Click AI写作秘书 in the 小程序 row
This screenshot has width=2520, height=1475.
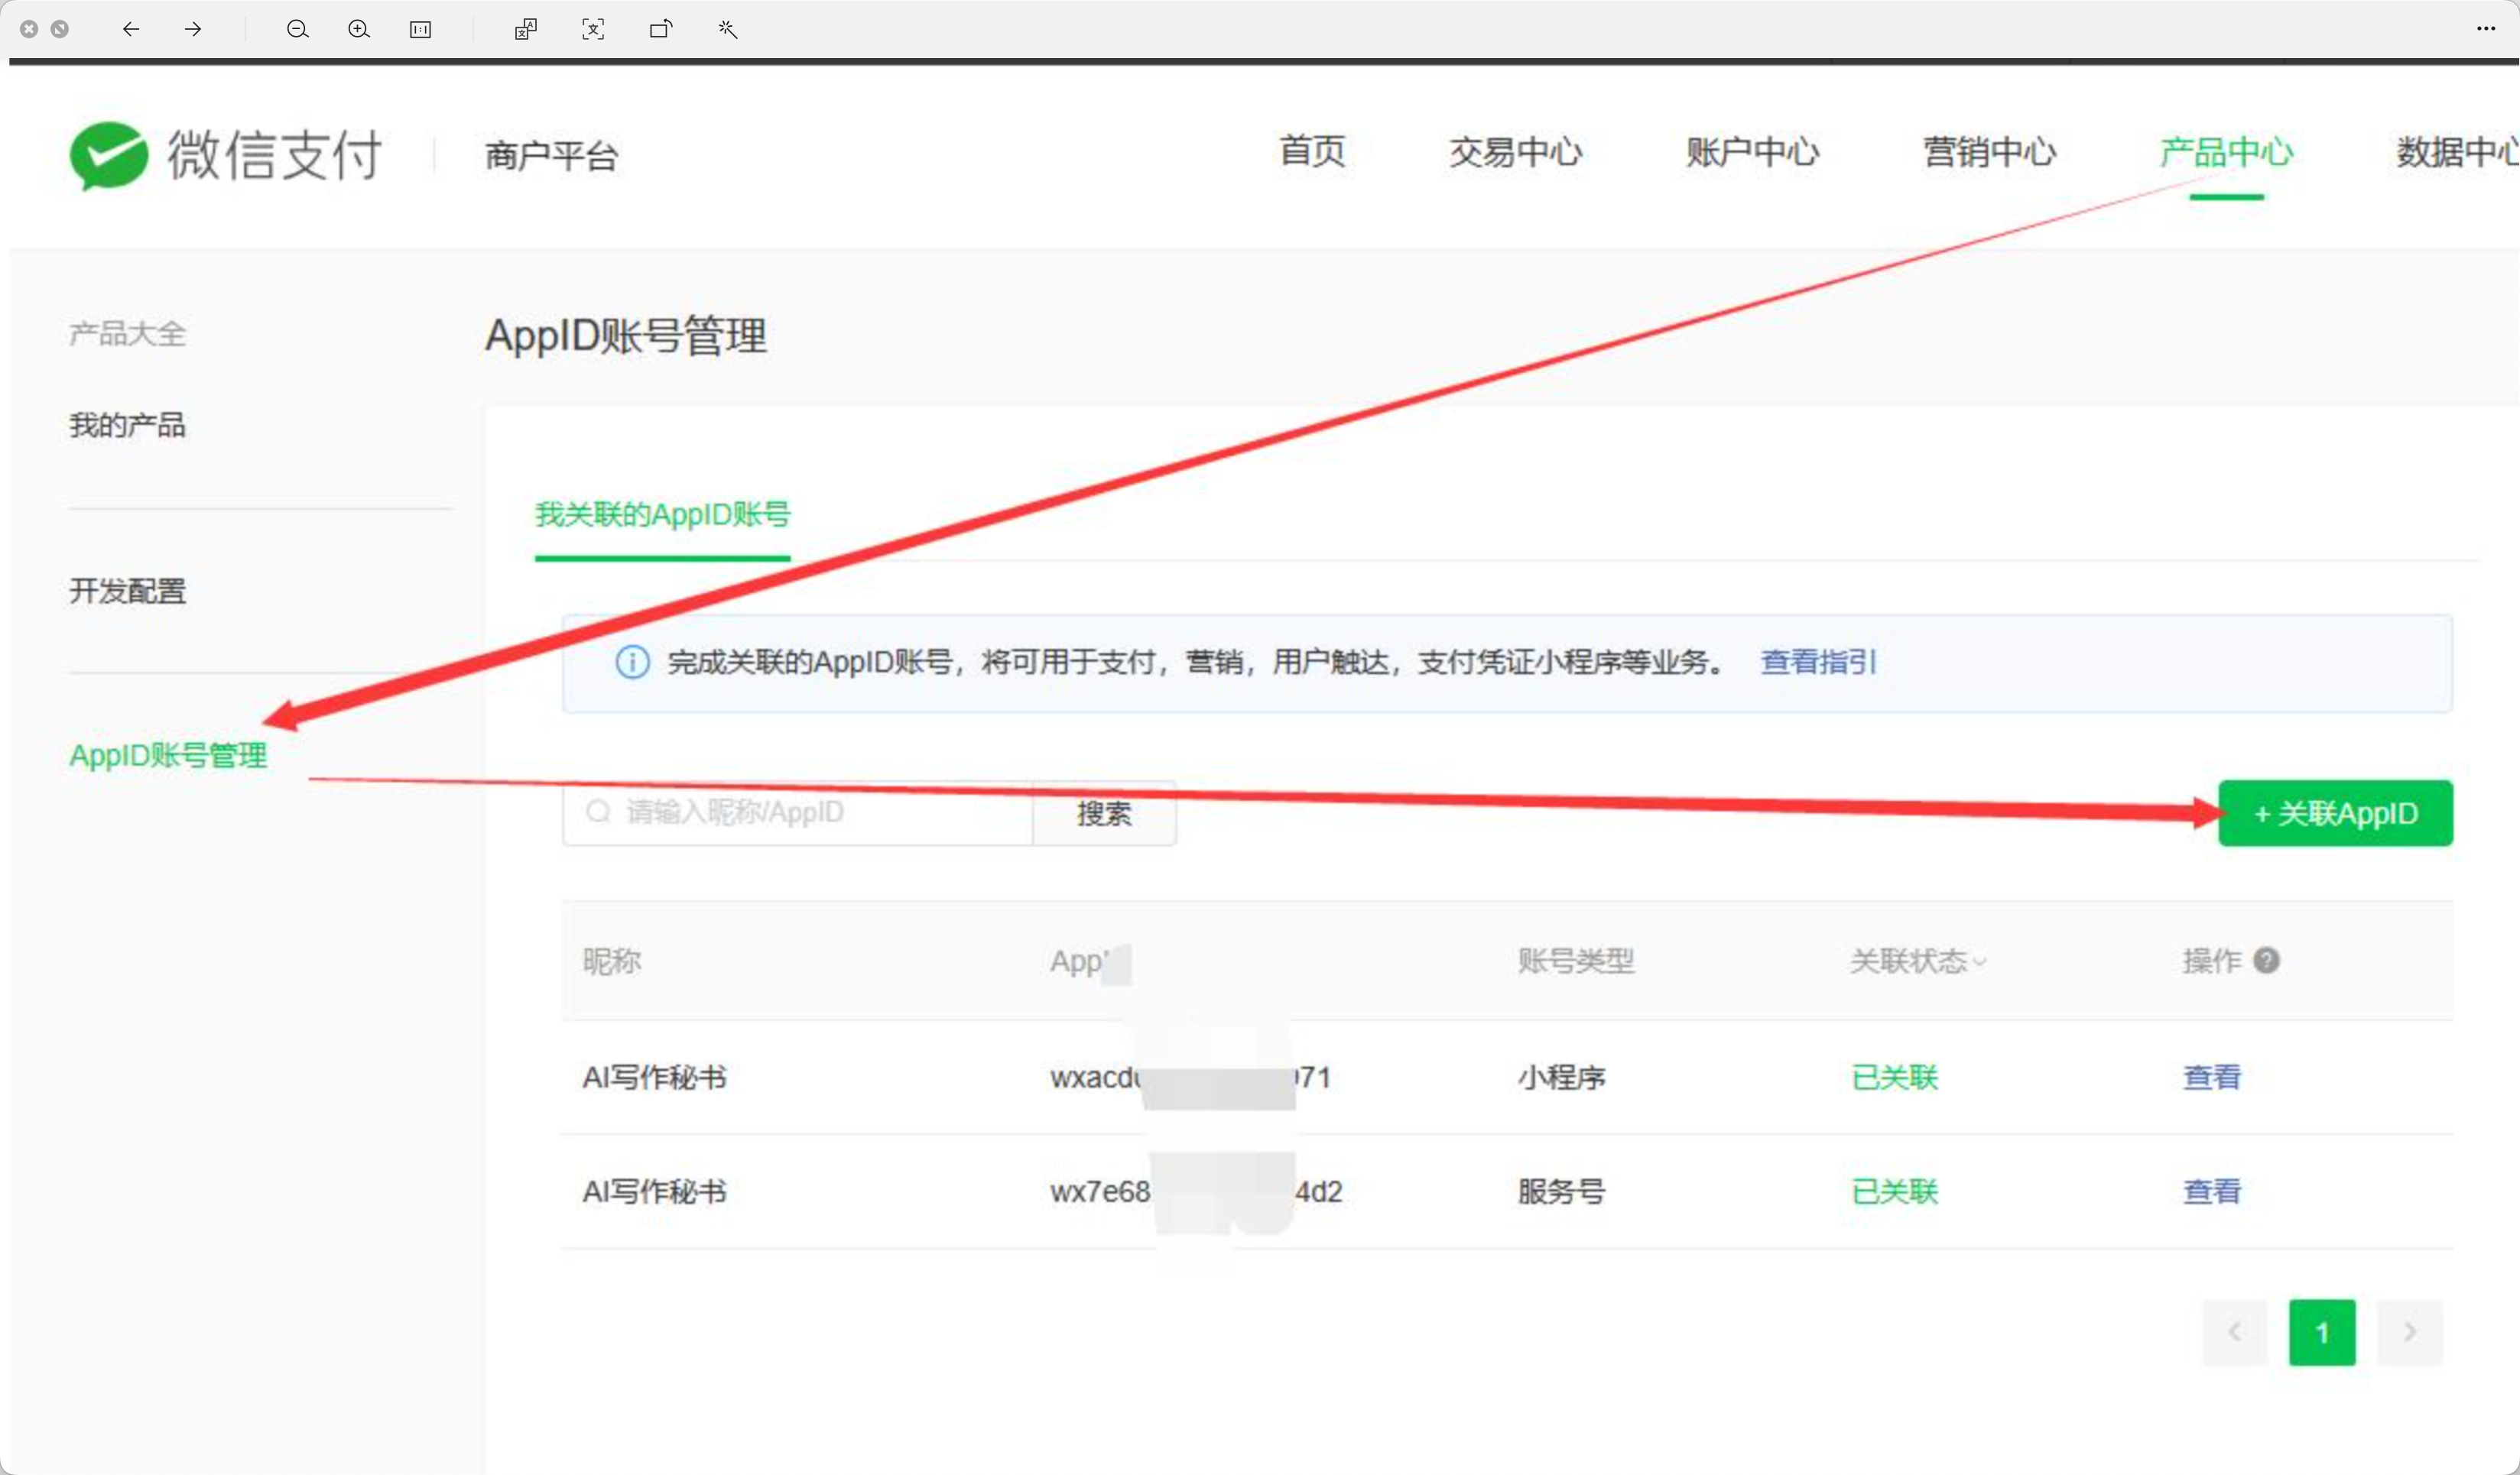[655, 1078]
